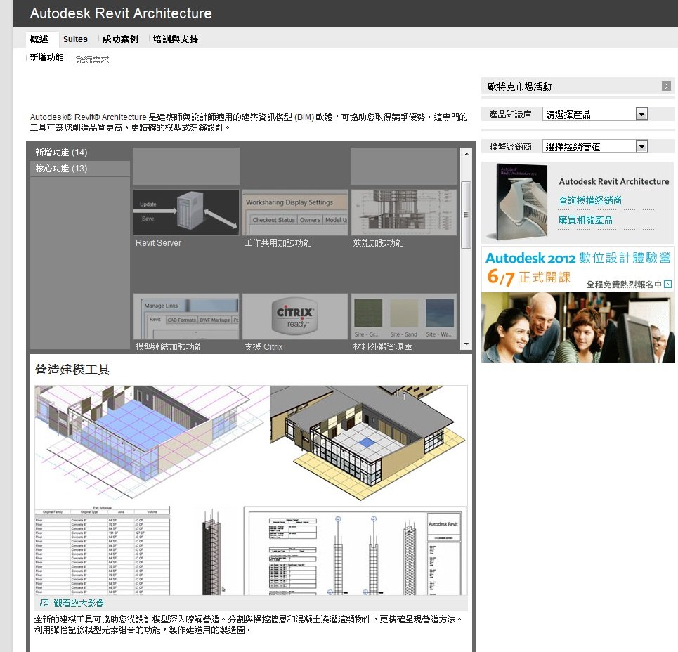Click the 觀看放大影像 enlarge link
This screenshot has width=678, height=652.
click(x=79, y=603)
